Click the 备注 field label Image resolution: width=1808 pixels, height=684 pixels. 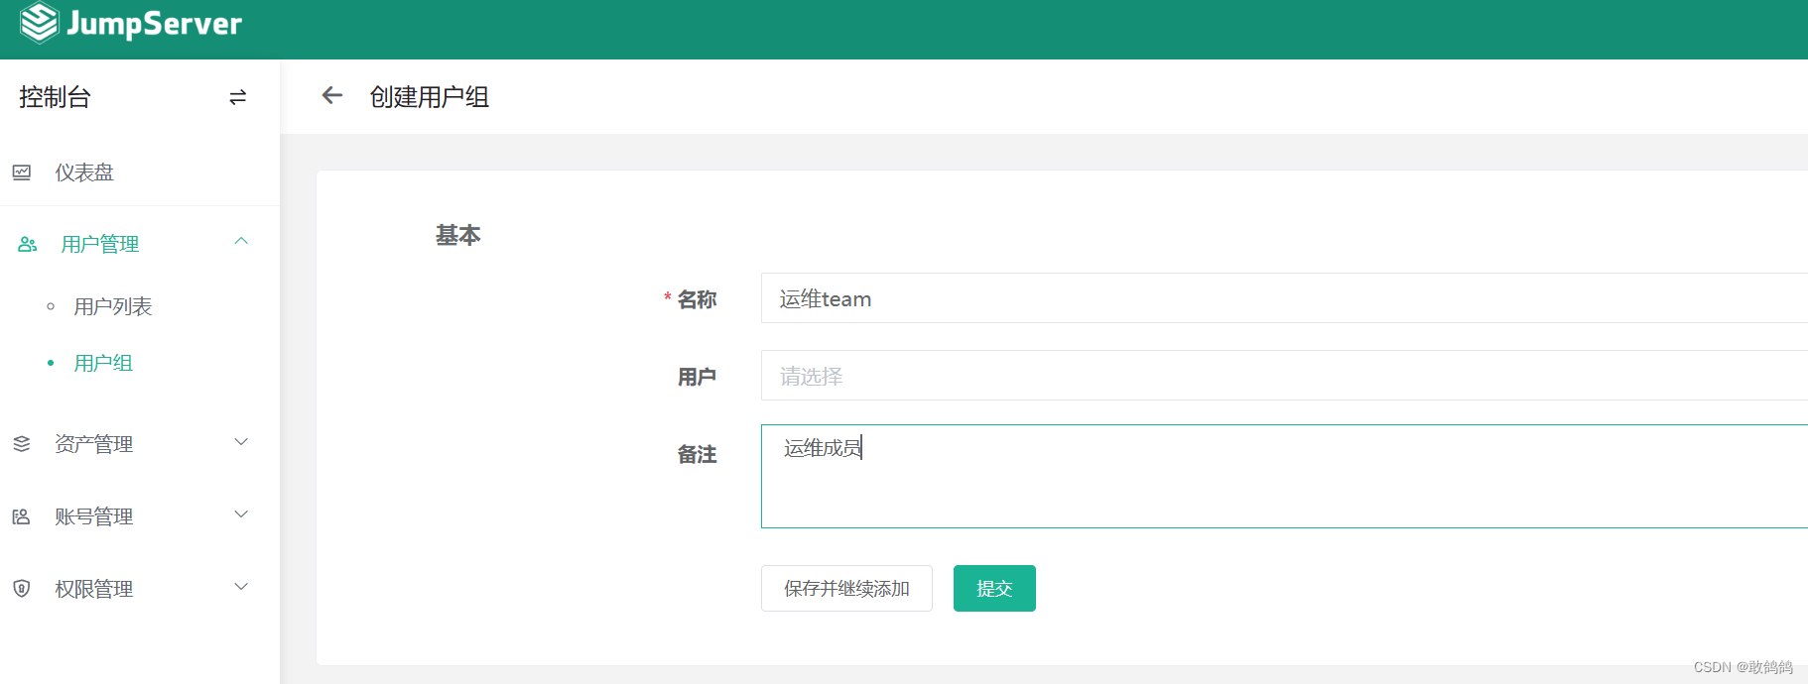(x=697, y=454)
